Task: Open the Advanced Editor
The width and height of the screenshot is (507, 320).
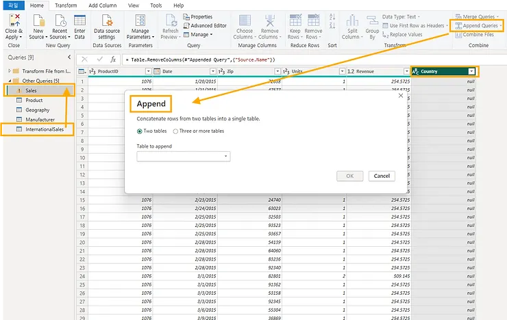Action: pyautogui.click(x=208, y=25)
